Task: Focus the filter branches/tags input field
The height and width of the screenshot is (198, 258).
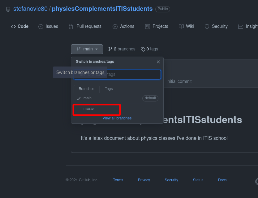Action: coord(117,74)
